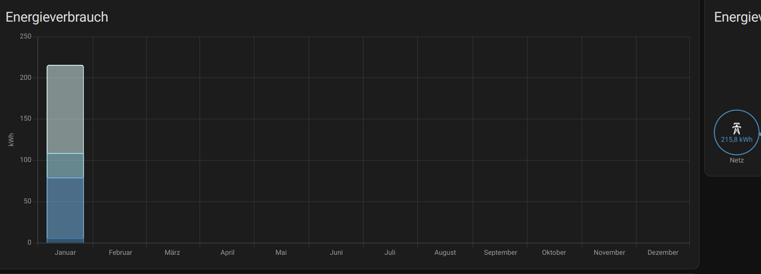Click the Oktober axis label
Screen dimensions: 761x274
(554, 252)
